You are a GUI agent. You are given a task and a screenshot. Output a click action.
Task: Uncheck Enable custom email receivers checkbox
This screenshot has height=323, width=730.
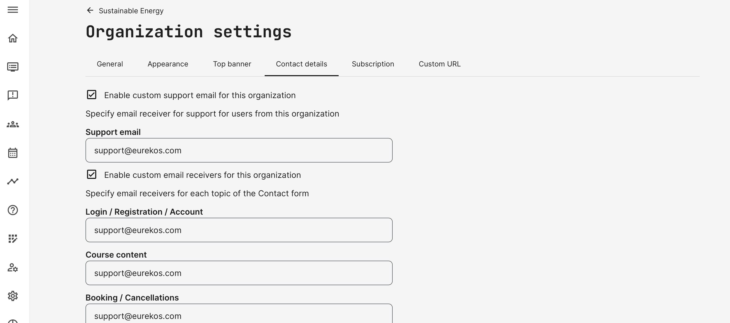[x=92, y=175]
